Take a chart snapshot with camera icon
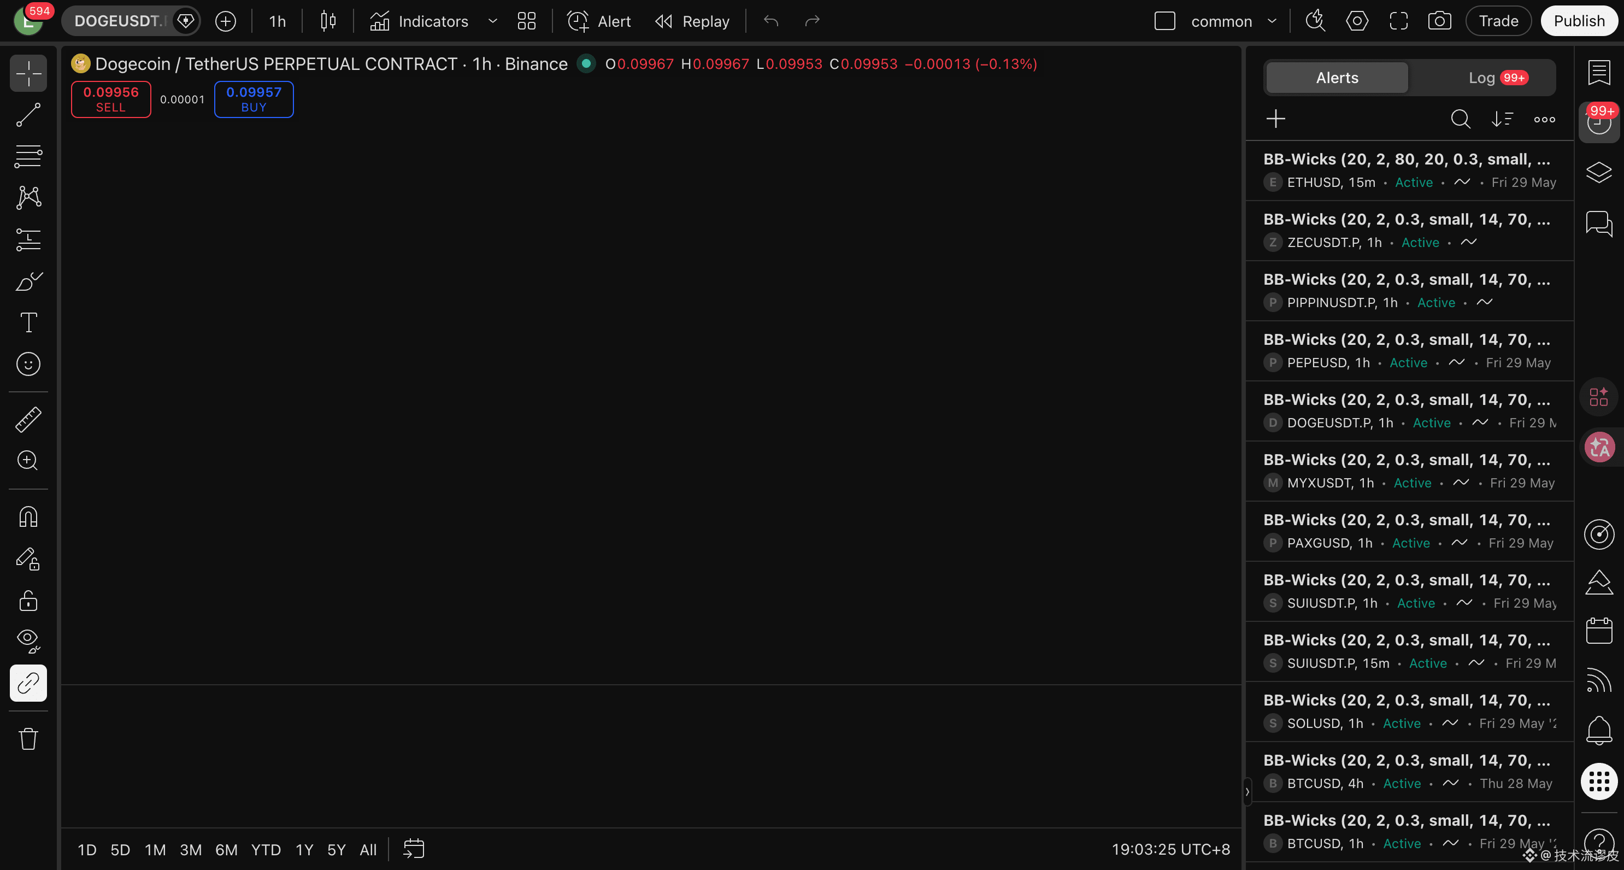Viewport: 1624px width, 870px height. pos(1440,21)
